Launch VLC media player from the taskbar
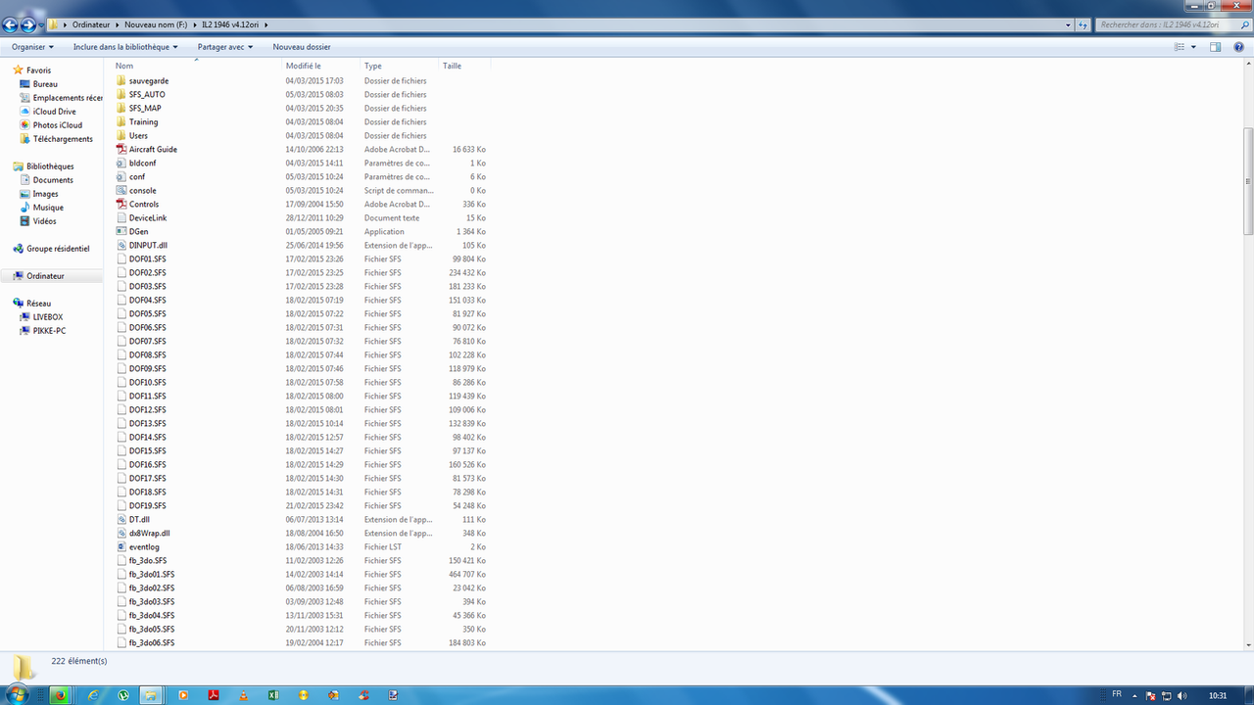Image resolution: width=1254 pixels, height=705 pixels. [243, 695]
